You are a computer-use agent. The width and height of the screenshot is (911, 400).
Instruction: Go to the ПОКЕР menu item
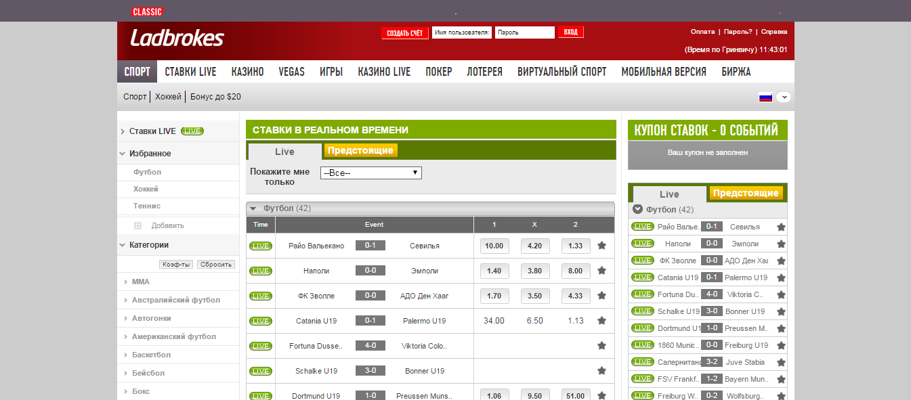click(439, 72)
